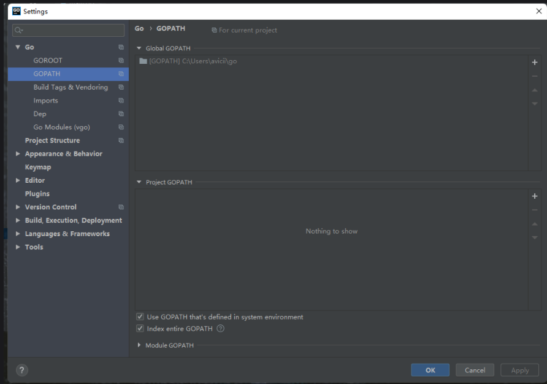Expand the Version Control node
Screen dimensions: 547x384
pos(18,207)
